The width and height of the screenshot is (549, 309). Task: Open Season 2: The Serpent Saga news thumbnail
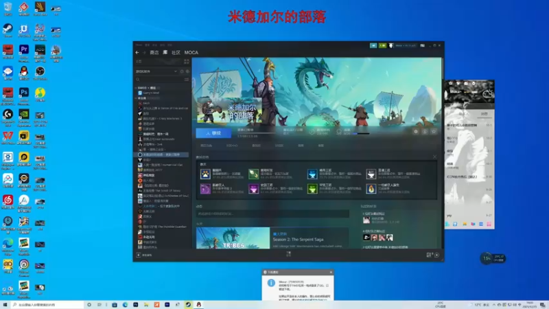[233, 238]
